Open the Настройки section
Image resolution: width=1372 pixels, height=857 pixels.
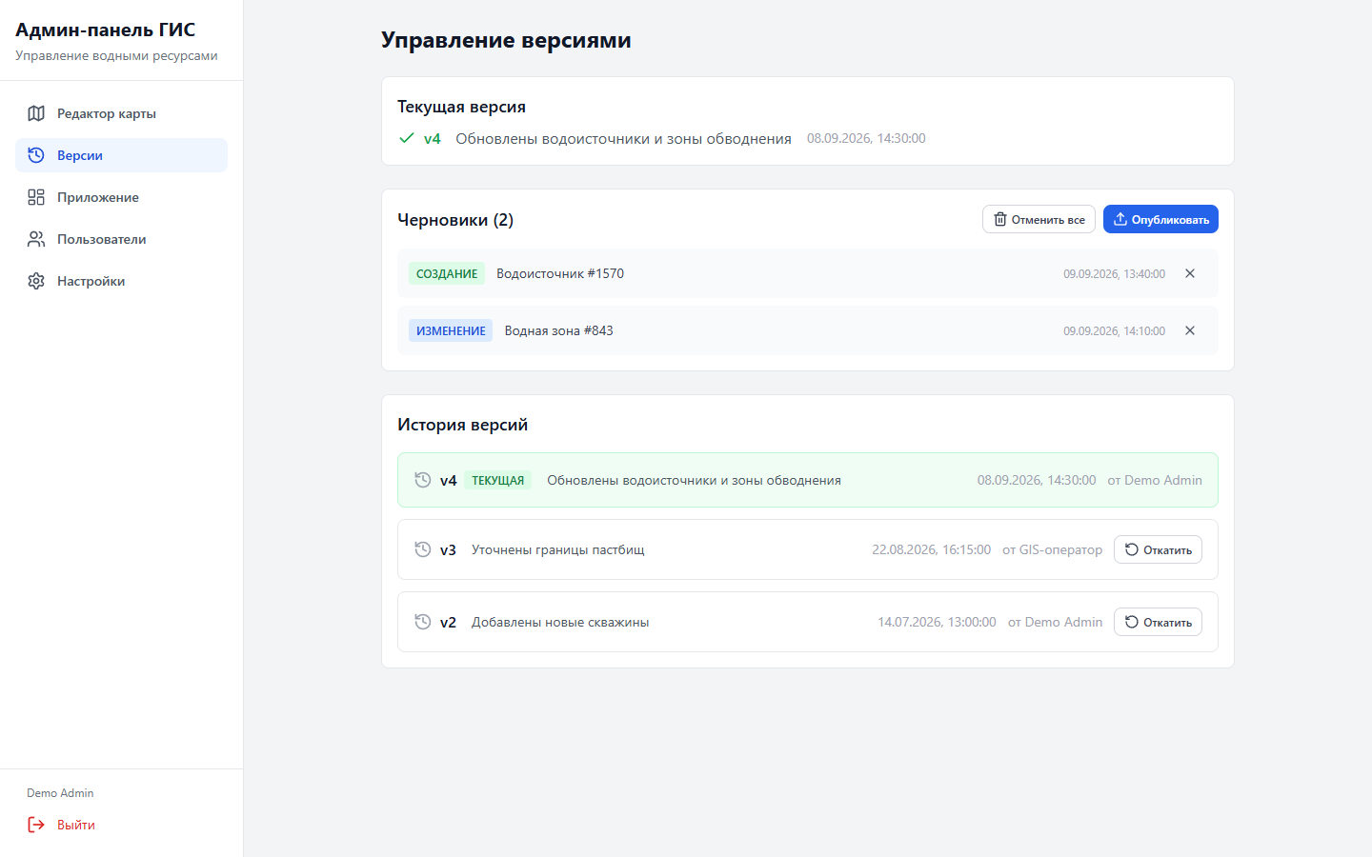pyautogui.click(x=121, y=281)
